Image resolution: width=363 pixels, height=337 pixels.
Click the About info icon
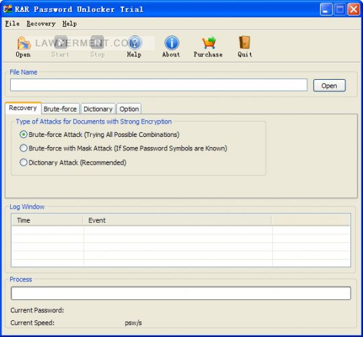pyautogui.click(x=171, y=43)
